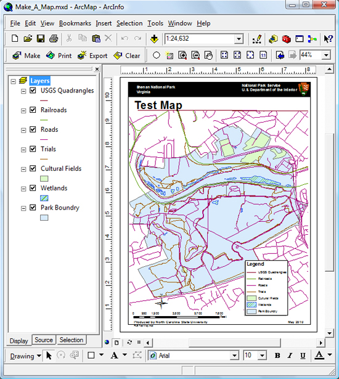
Task: Switch to the Selection tab in table of contents
Action: tap(71, 340)
